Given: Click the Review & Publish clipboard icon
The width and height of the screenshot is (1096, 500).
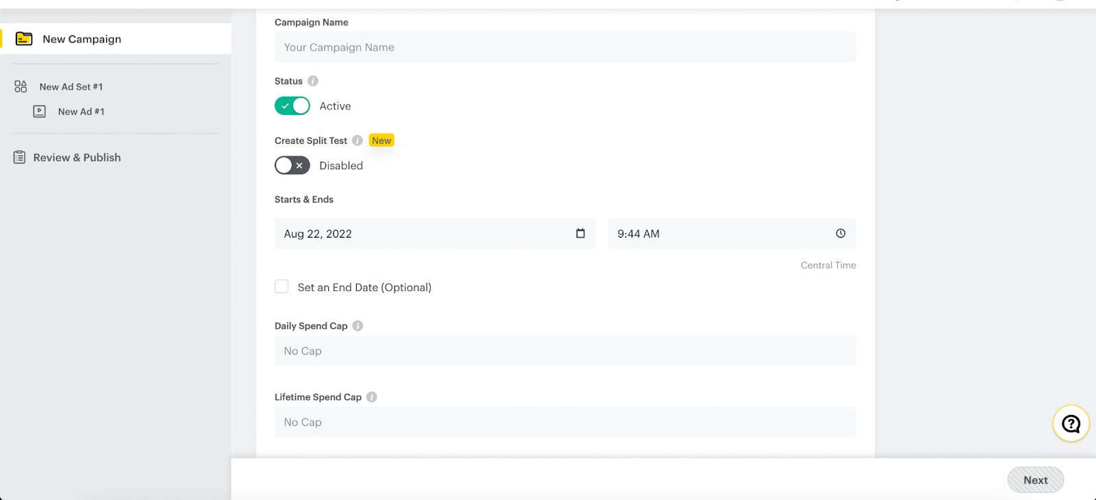Looking at the screenshot, I should coord(19,157).
